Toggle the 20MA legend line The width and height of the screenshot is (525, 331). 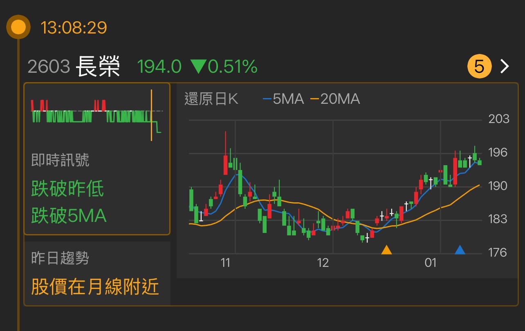coord(335,99)
